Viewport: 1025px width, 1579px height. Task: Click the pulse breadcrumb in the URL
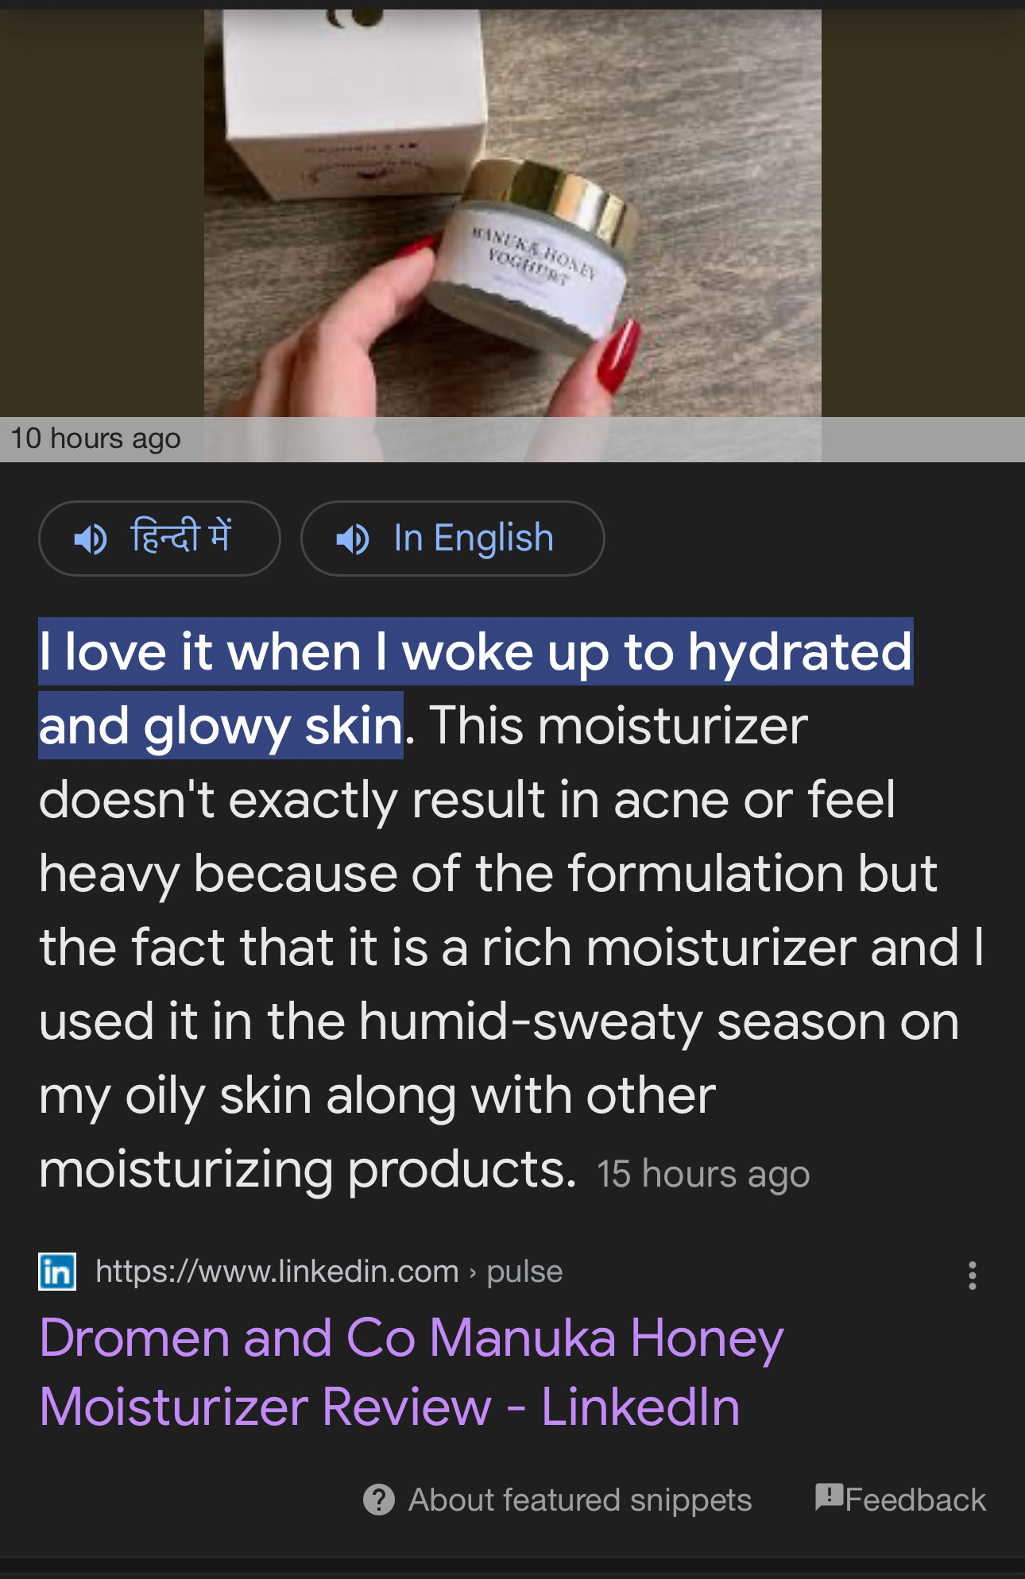(524, 1272)
